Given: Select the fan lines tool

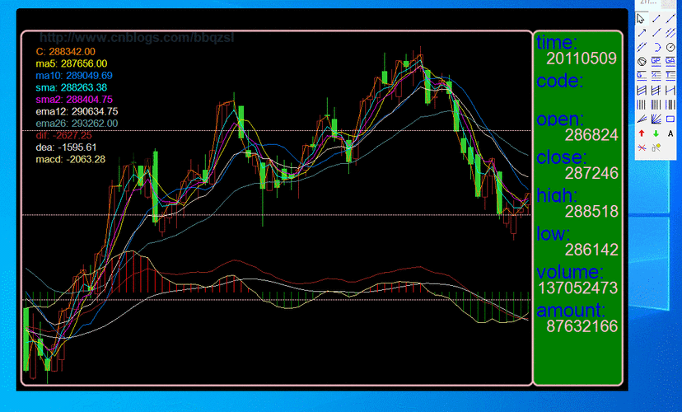Looking at the screenshot, I should [656, 119].
